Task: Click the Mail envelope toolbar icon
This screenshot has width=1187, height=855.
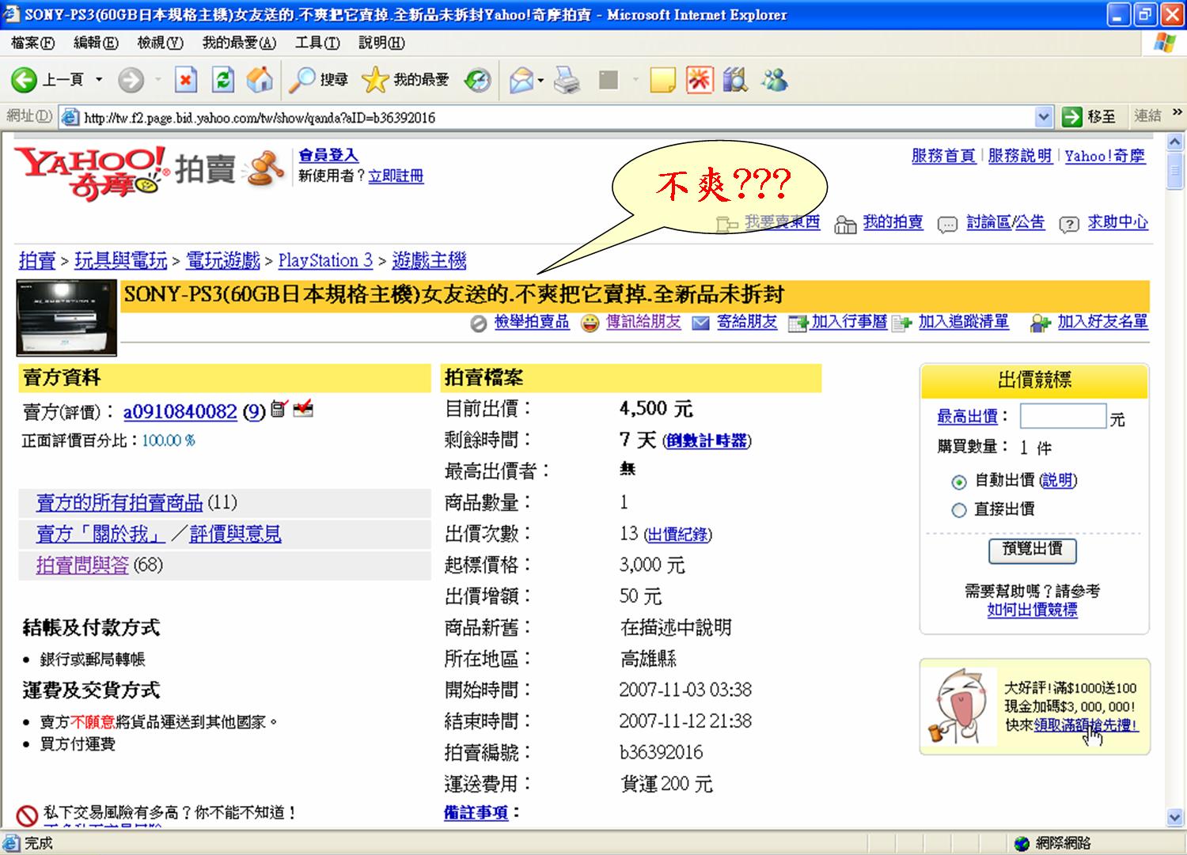Action: tap(521, 79)
